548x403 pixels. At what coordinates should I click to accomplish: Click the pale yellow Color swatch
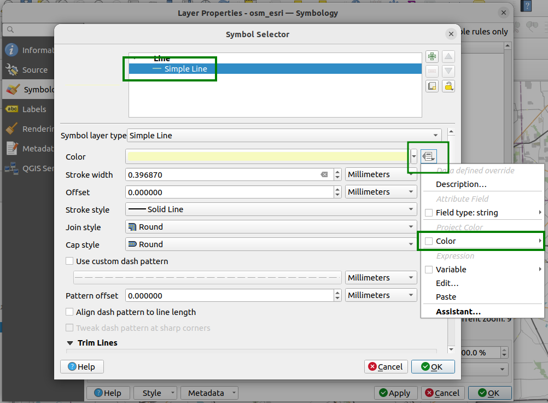pos(267,156)
